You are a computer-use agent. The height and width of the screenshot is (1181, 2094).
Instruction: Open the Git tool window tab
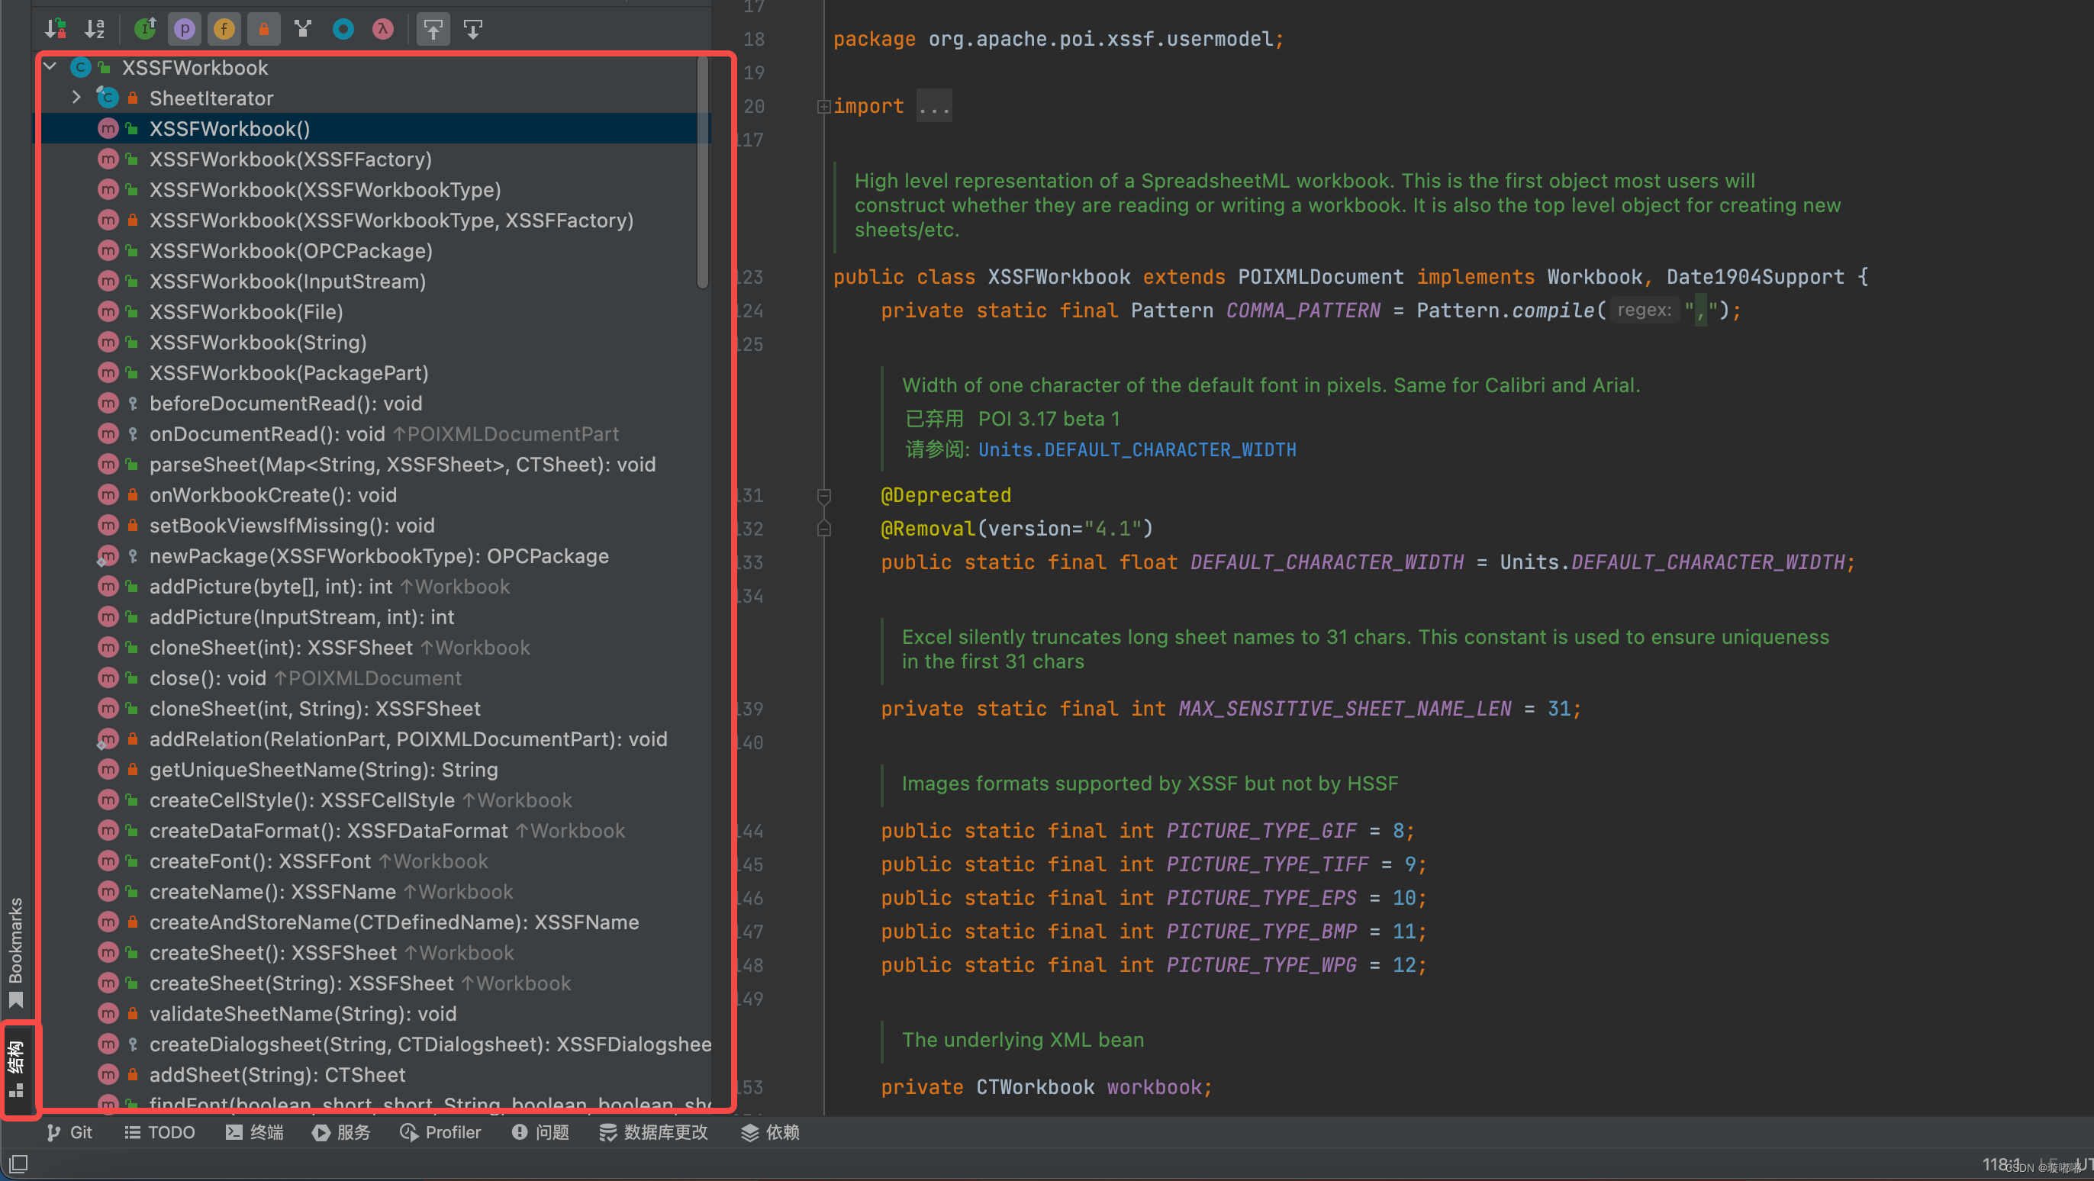pos(70,1132)
